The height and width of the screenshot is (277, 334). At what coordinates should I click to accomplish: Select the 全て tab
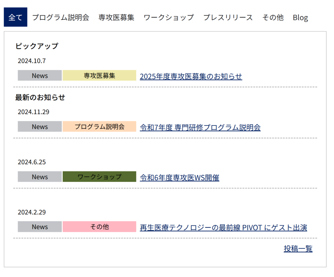[15, 17]
